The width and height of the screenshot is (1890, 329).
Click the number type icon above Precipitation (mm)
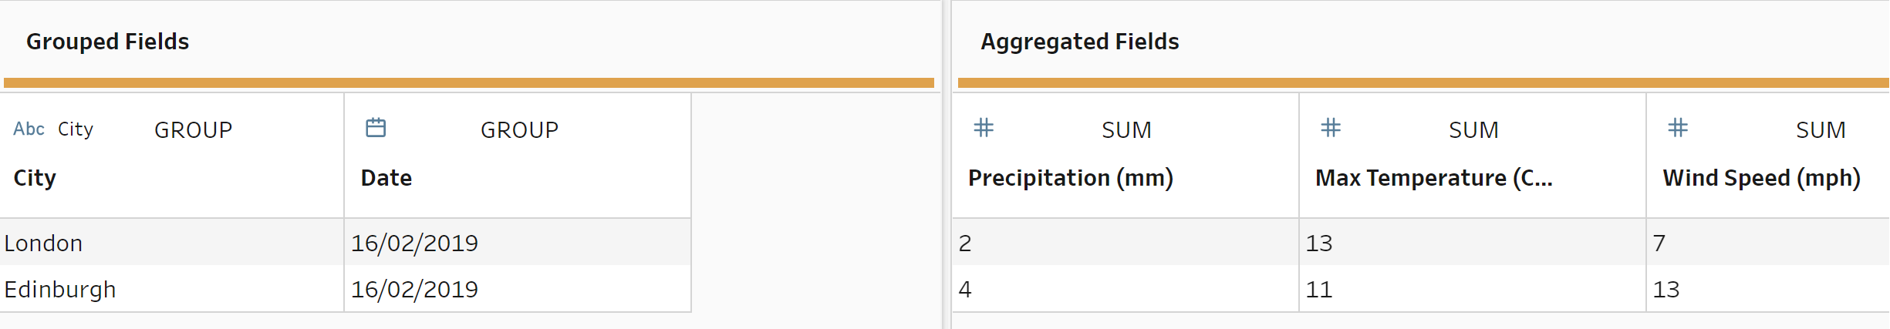coord(984,128)
